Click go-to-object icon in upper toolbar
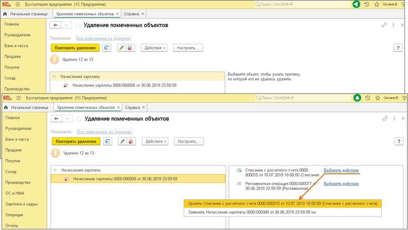This screenshot has width=408, height=230. pos(107,48)
